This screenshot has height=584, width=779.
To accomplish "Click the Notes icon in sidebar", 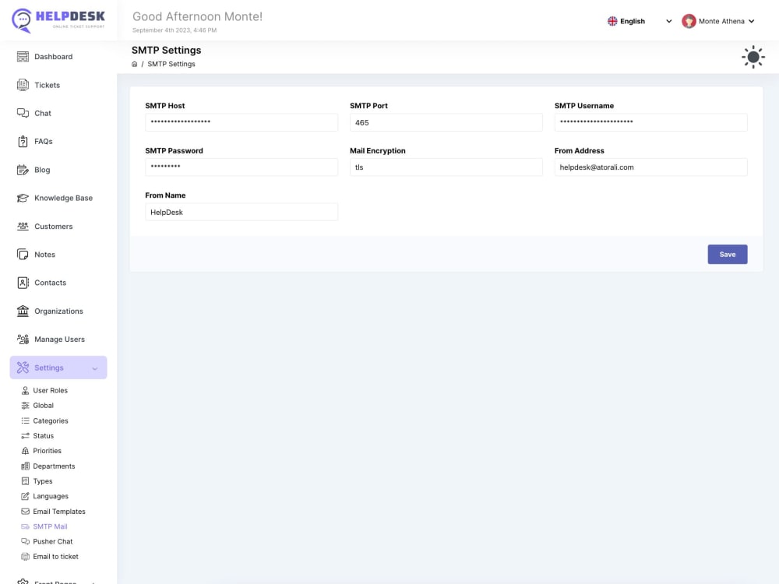I will [x=23, y=255].
